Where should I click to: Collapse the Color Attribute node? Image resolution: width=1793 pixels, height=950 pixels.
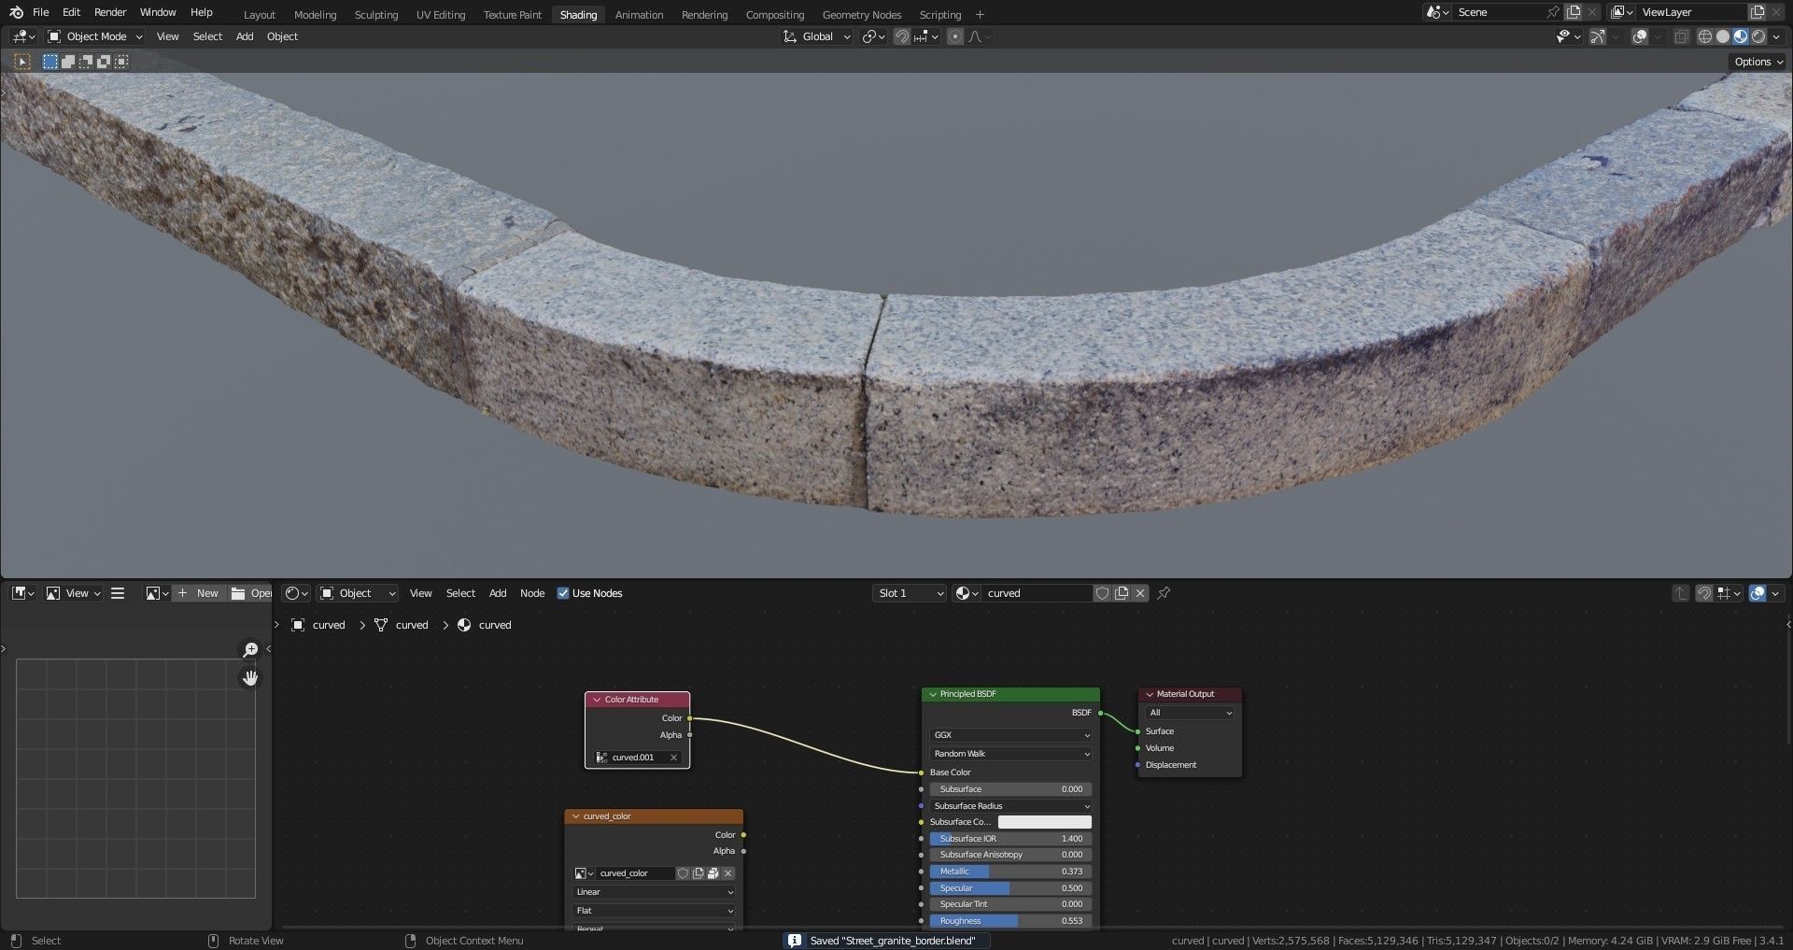pos(597,700)
